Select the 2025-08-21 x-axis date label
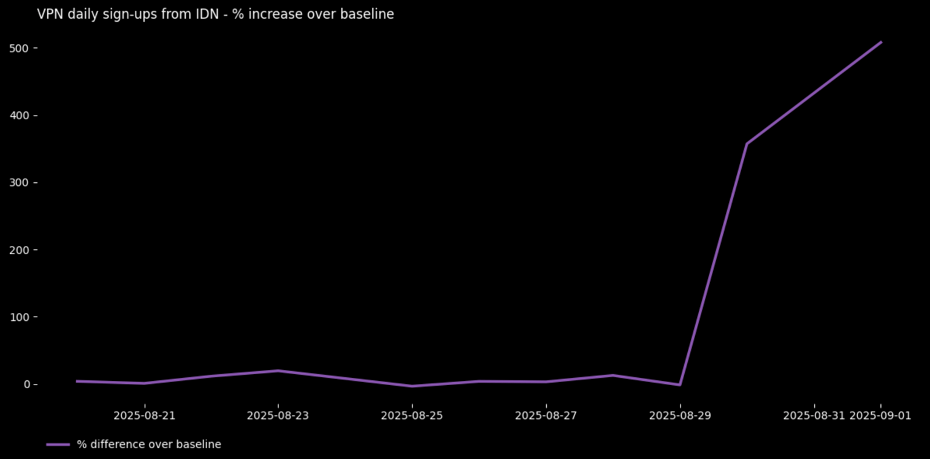Screen dimensions: 930x459 point(144,415)
